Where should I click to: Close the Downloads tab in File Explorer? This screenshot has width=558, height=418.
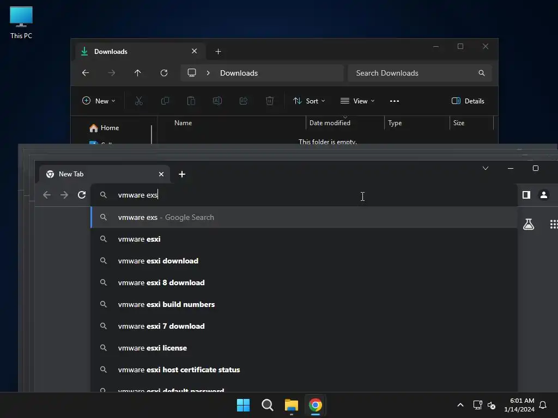195,51
